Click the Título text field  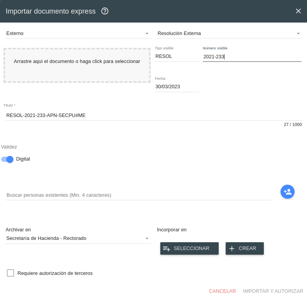click(x=154, y=115)
